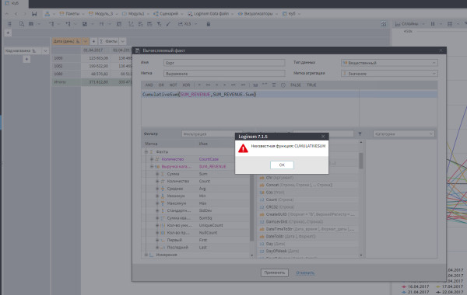Click the save disk icon in main toolbar

[34, 14]
